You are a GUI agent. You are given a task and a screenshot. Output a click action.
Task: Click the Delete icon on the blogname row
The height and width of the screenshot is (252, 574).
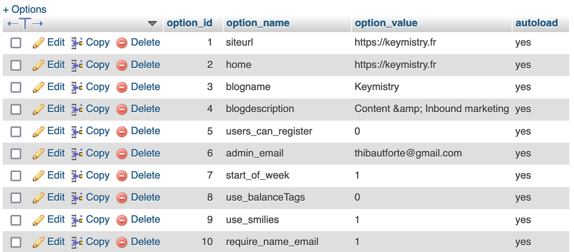pos(122,87)
